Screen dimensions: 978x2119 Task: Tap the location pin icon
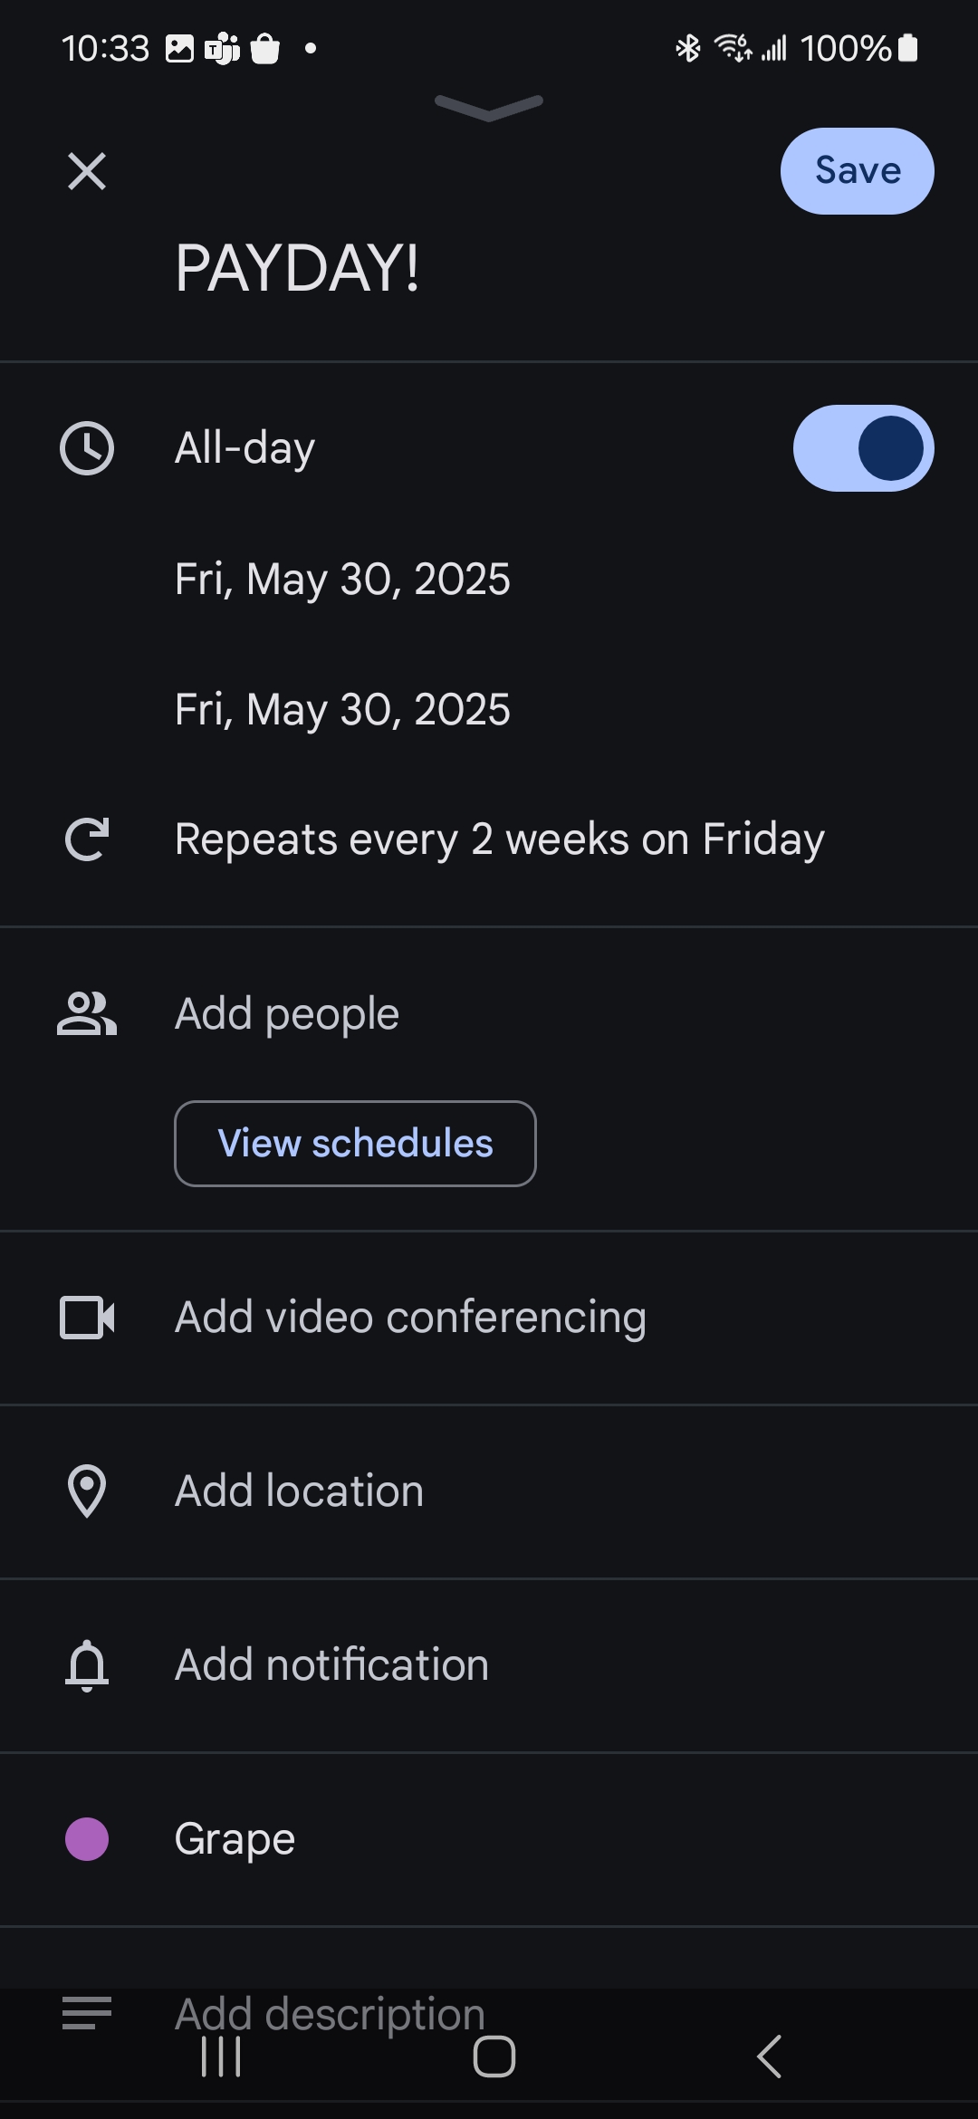[x=87, y=1491]
